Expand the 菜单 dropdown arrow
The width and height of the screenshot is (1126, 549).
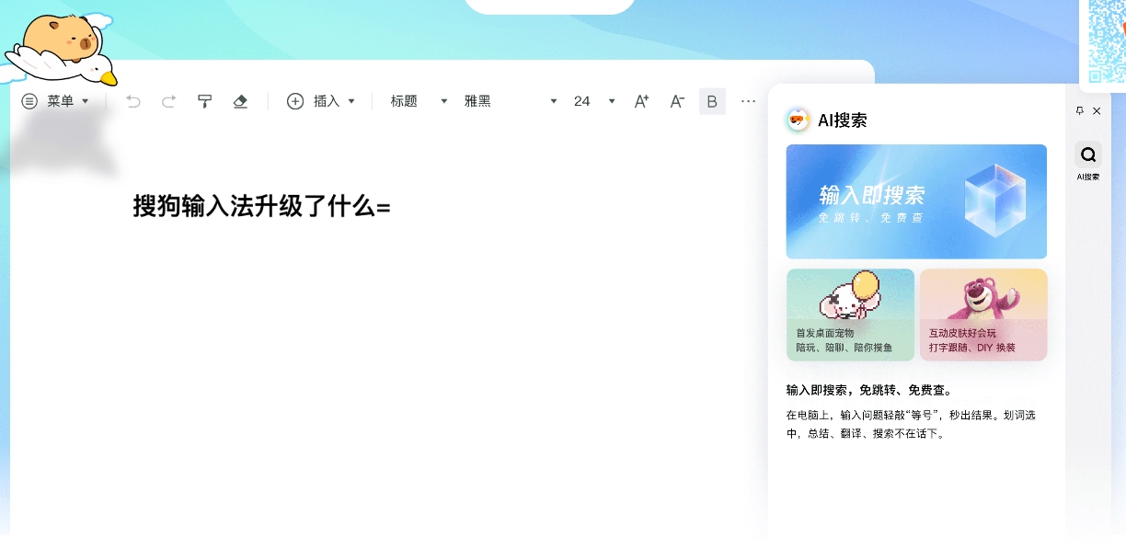[x=86, y=101]
